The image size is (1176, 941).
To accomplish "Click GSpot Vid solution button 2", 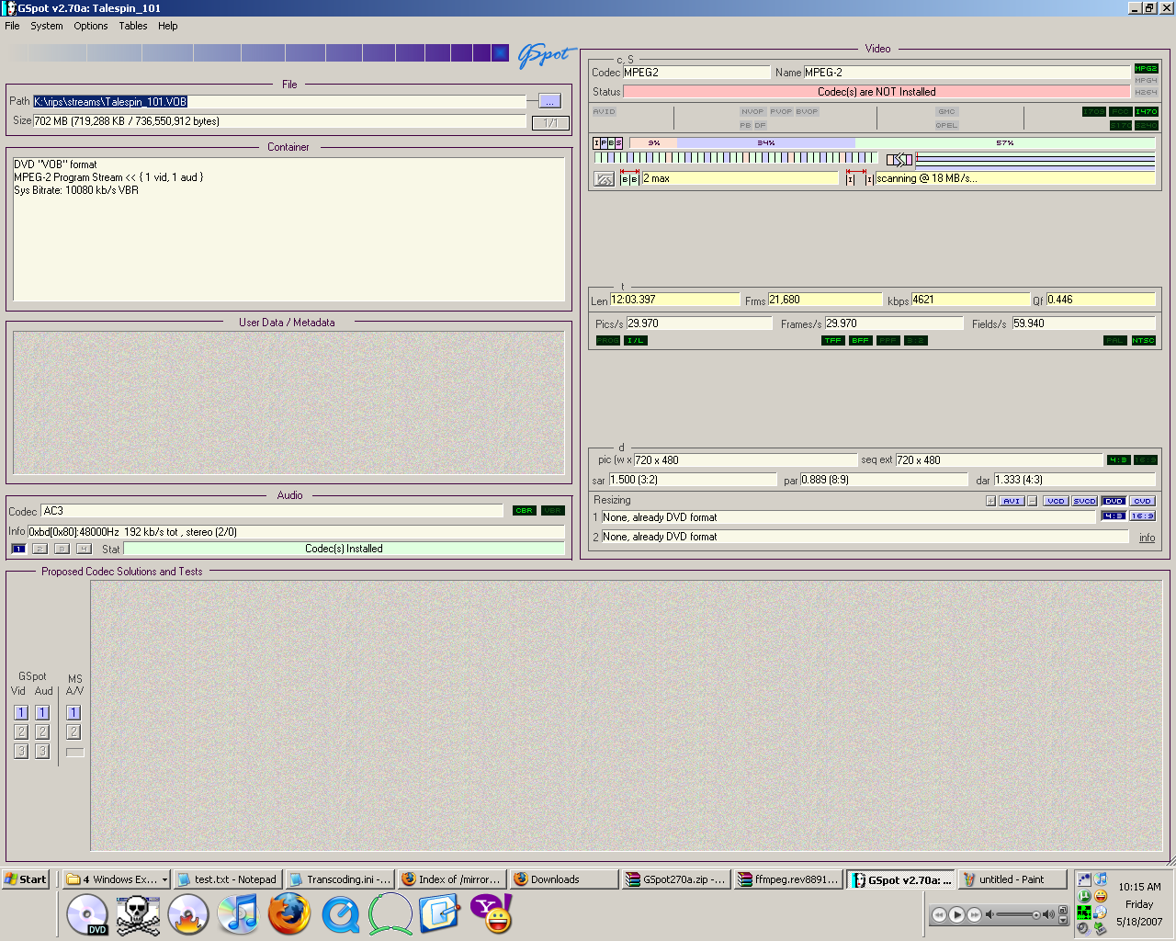I will click(21, 731).
